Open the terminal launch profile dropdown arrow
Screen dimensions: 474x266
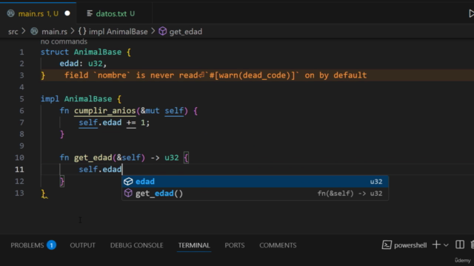446,245
